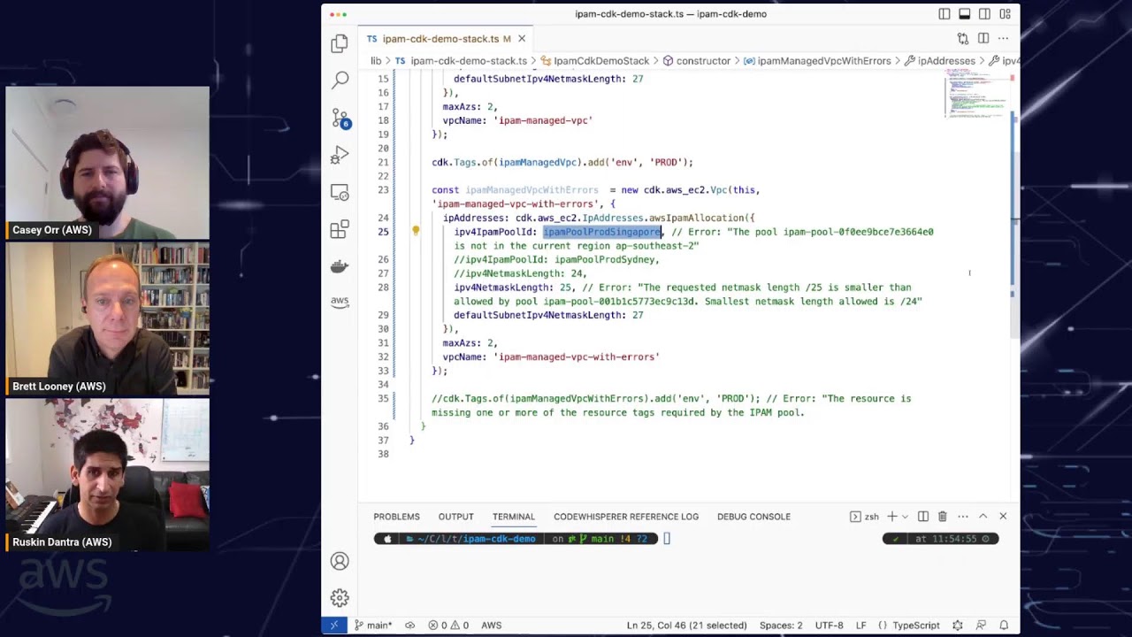Viewport: 1132px width, 637px height.
Task: Close the ipam-cdk-demo-stack.ts tab
Action: tap(522, 39)
